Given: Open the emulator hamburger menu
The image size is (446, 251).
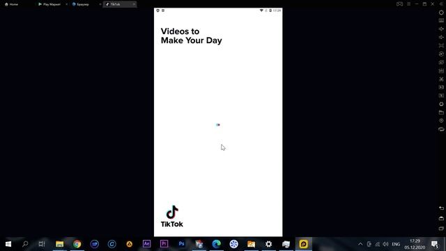Looking at the screenshot, I should (x=409, y=4).
